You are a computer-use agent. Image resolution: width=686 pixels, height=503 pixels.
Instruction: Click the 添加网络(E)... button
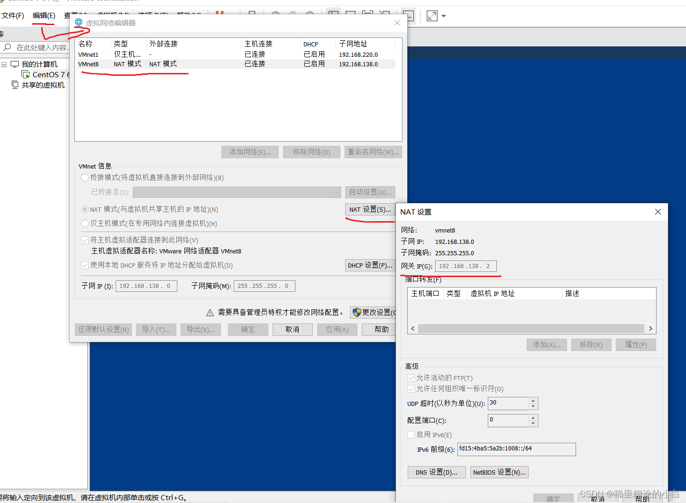[x=250, y=152]
